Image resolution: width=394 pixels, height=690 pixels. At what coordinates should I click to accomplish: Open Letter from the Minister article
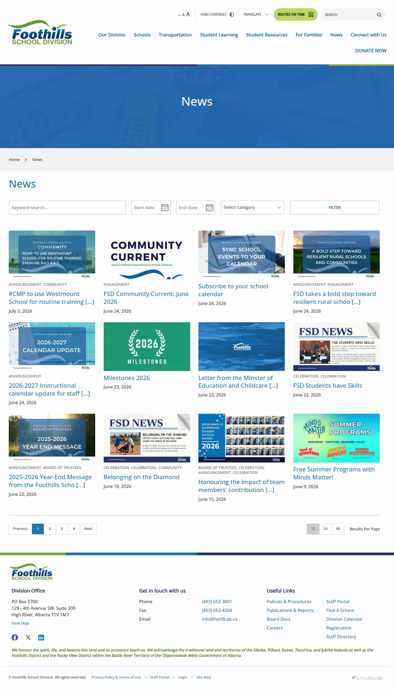[238, 382]
